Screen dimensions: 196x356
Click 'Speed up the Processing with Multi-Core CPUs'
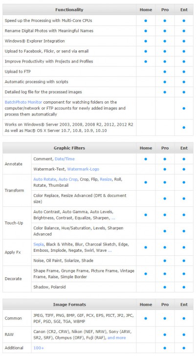48,21
